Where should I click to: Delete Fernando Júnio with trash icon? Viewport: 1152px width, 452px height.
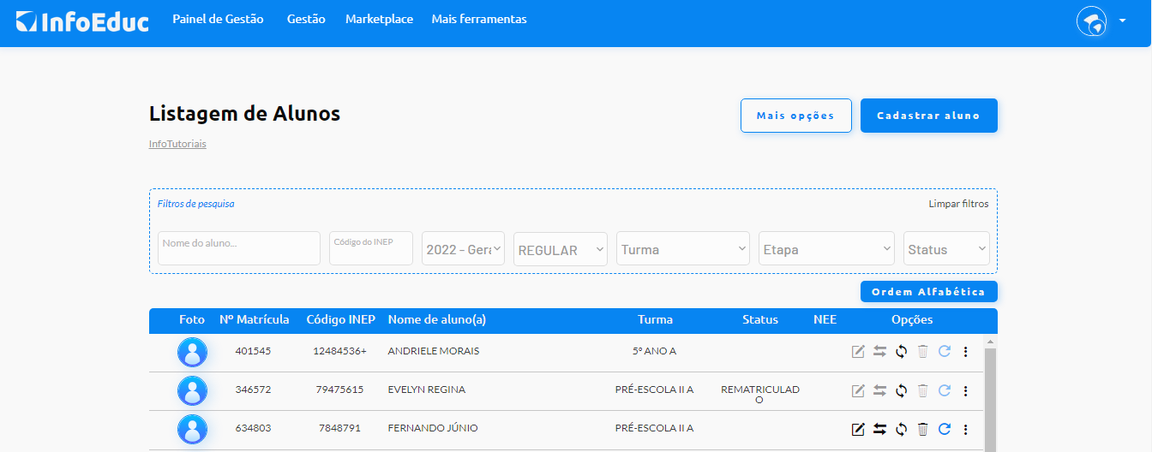point(923,429)
